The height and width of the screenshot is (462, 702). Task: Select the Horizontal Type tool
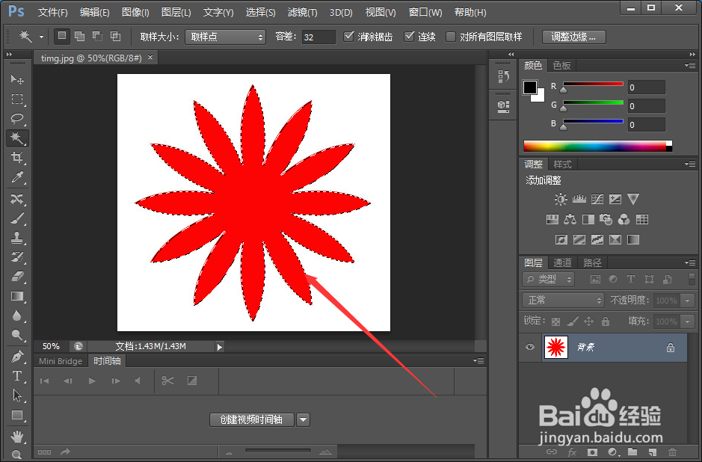point(17,376)
